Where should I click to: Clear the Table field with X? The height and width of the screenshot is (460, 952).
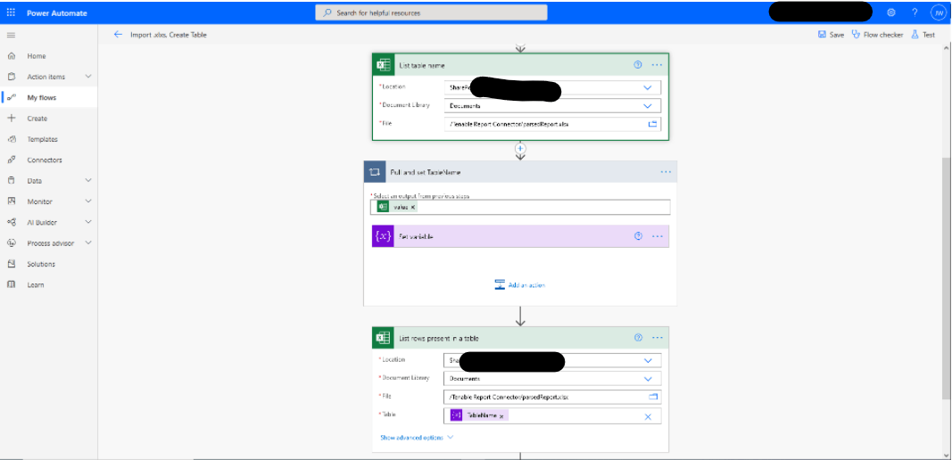[x=648, y=416]
